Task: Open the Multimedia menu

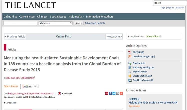Action: click(76, 17)
